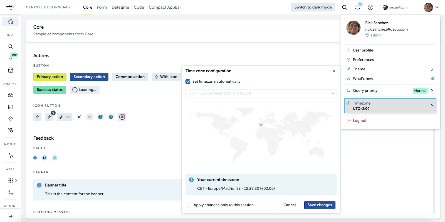
Task: Click the red stop icon button
Action: [122, 117]
